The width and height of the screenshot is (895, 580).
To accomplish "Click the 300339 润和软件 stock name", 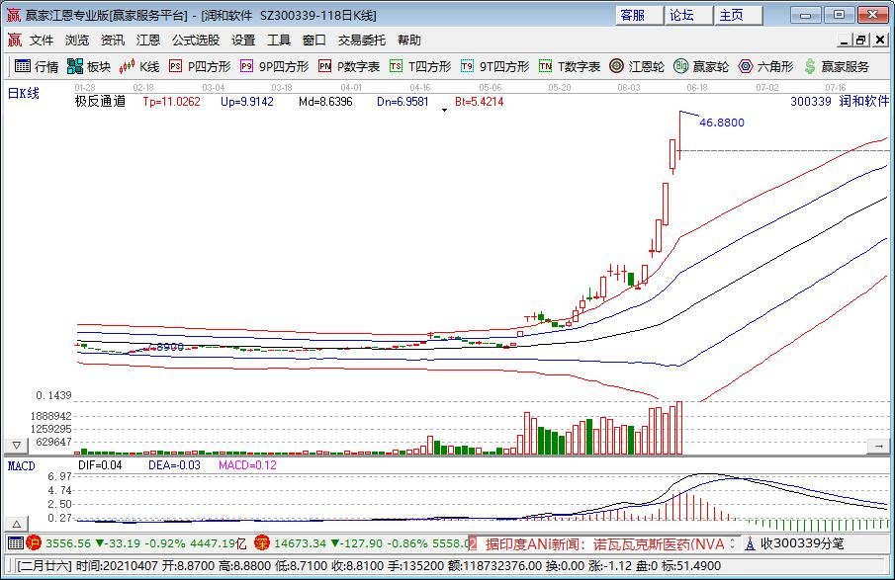I will pyautogui.click(x=840, y=102).
